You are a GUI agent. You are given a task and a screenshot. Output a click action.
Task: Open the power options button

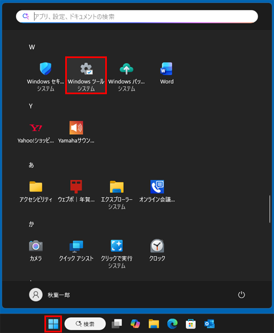point(241,295)
